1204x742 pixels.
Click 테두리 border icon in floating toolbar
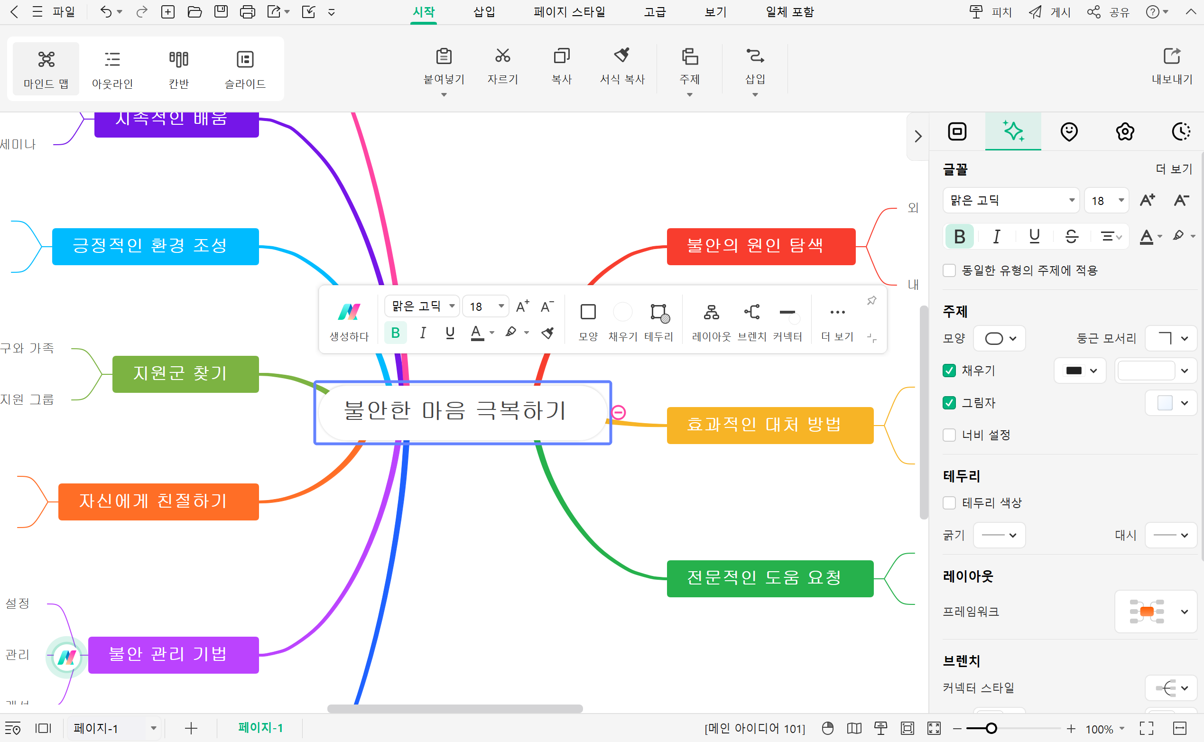point(658,322)
